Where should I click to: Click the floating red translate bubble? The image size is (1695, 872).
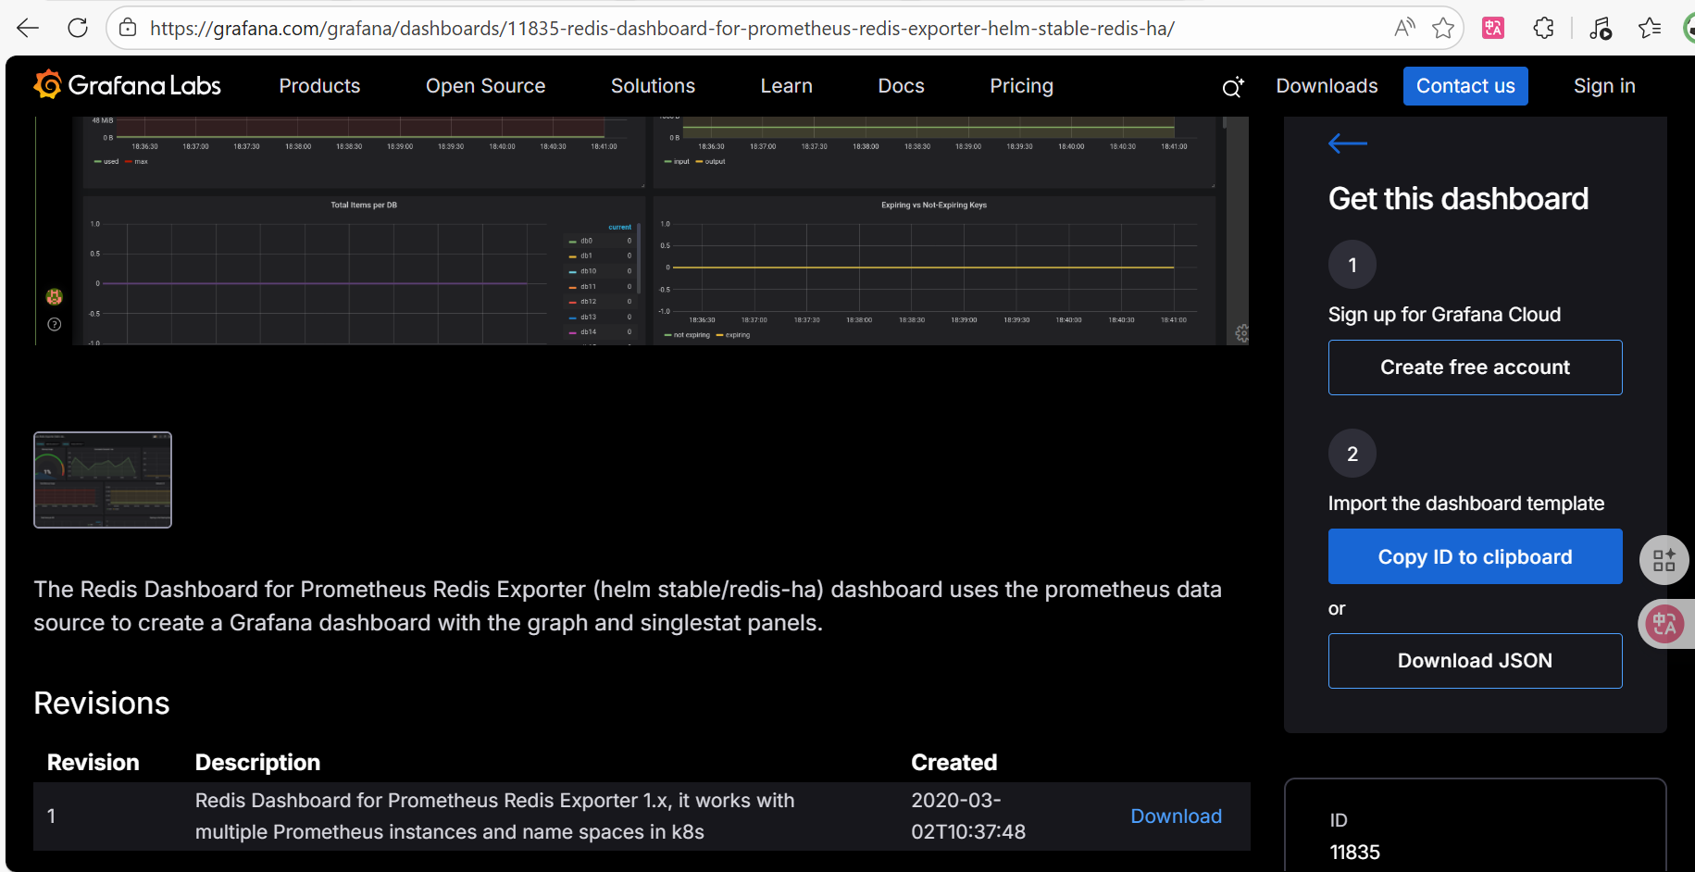(1664, 624)
